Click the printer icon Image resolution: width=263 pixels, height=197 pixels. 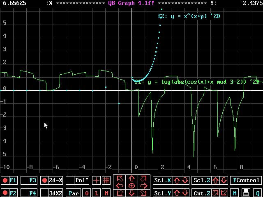[246, 193]
